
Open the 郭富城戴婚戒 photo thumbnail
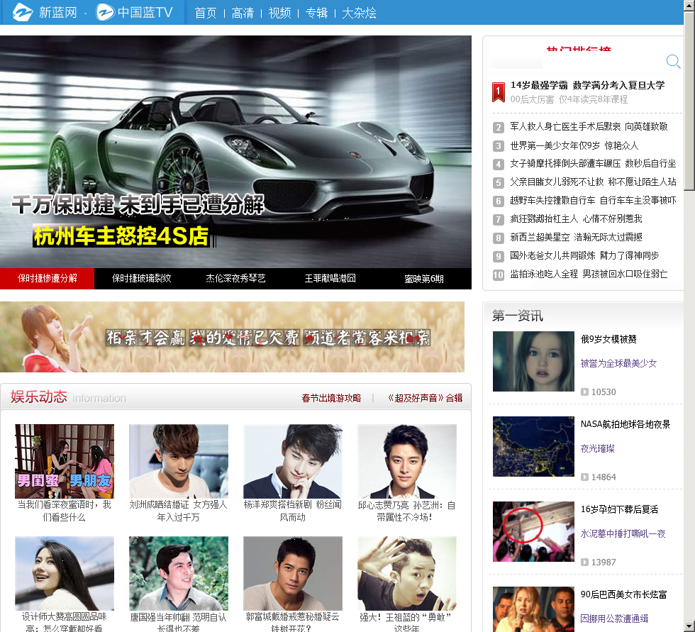tap(292, 574)
